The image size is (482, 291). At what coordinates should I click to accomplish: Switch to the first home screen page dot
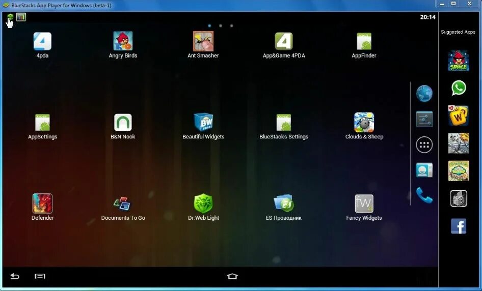click(x=209, y=26)
